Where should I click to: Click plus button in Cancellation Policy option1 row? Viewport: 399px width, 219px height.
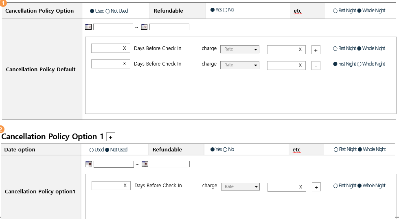[316, 187]
